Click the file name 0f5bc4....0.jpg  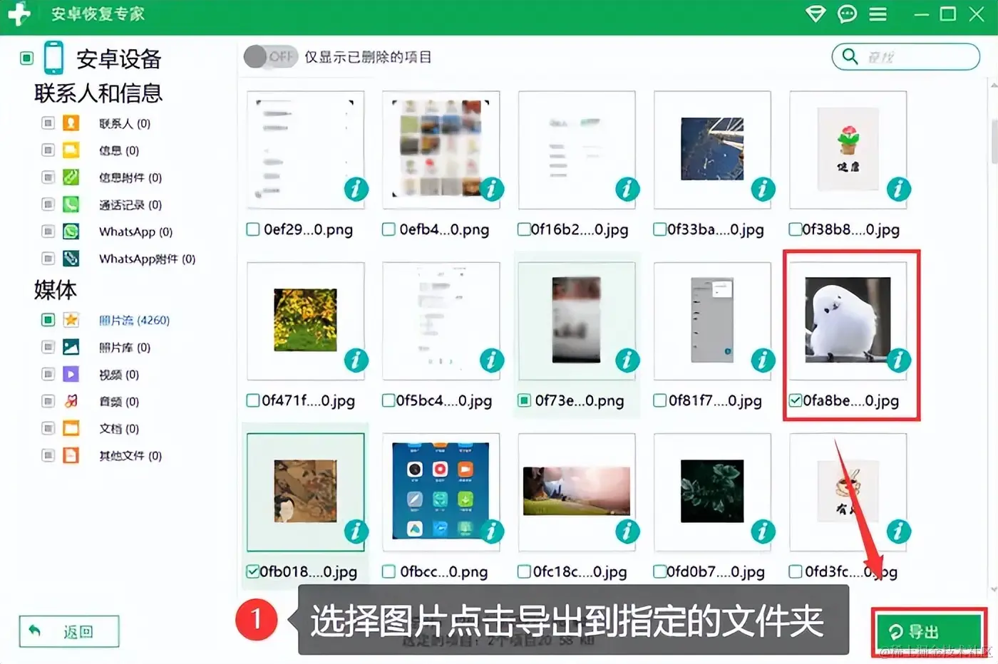click(444, 401)
